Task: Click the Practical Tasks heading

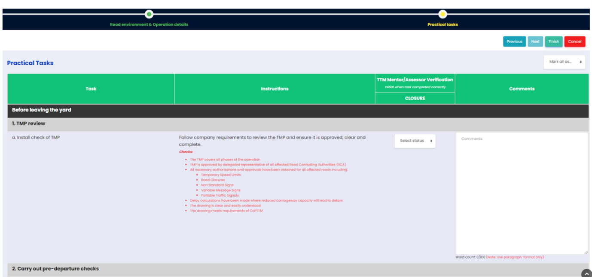Action: [x=30, y=63]
